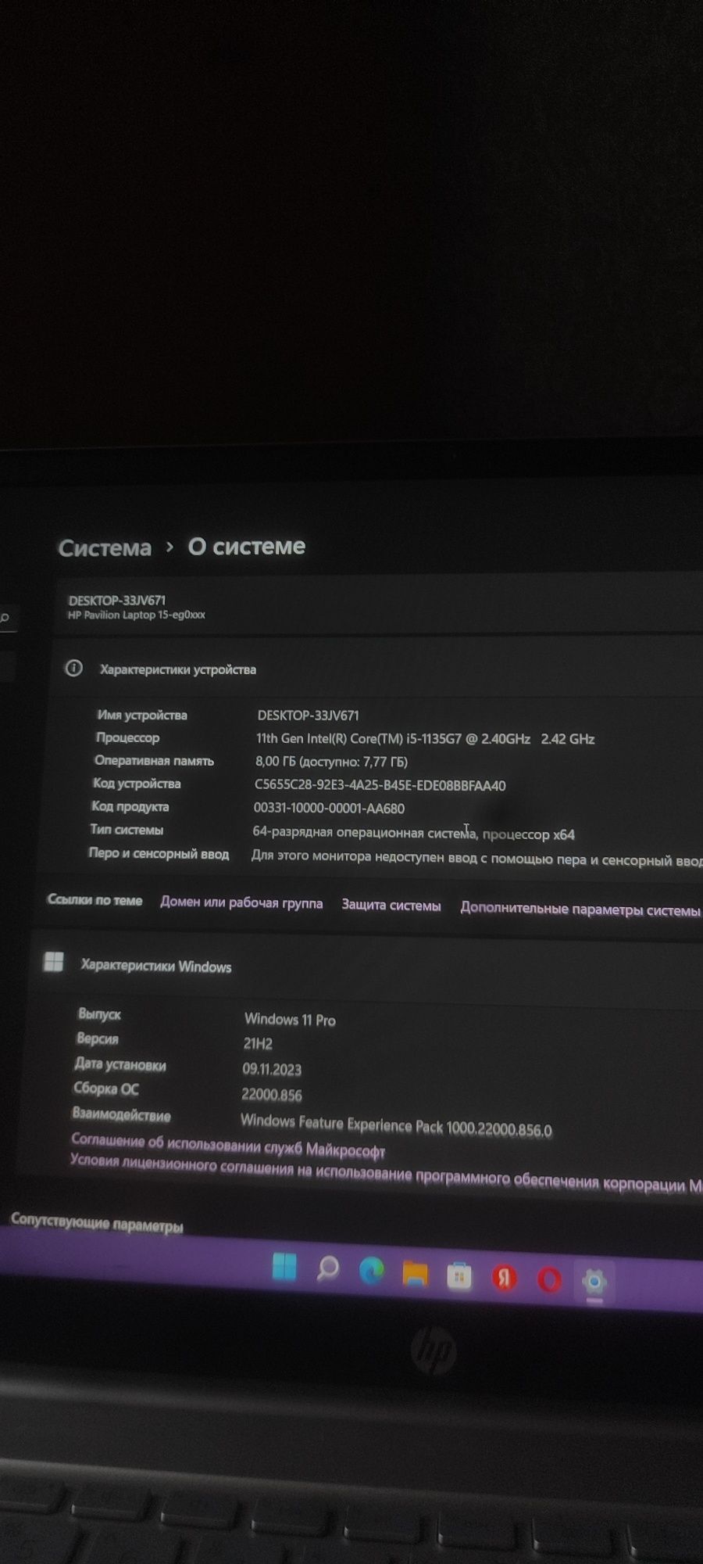Click the Сопутствующие параметры heading
The width and height of the screenshot is (703, 1564).
(x=97, y=1222)
